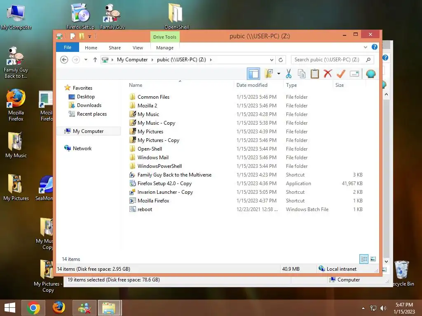Switch to the Home ribbon tab
This screenshot has height=316, width=422.
[x=91, y=48]
